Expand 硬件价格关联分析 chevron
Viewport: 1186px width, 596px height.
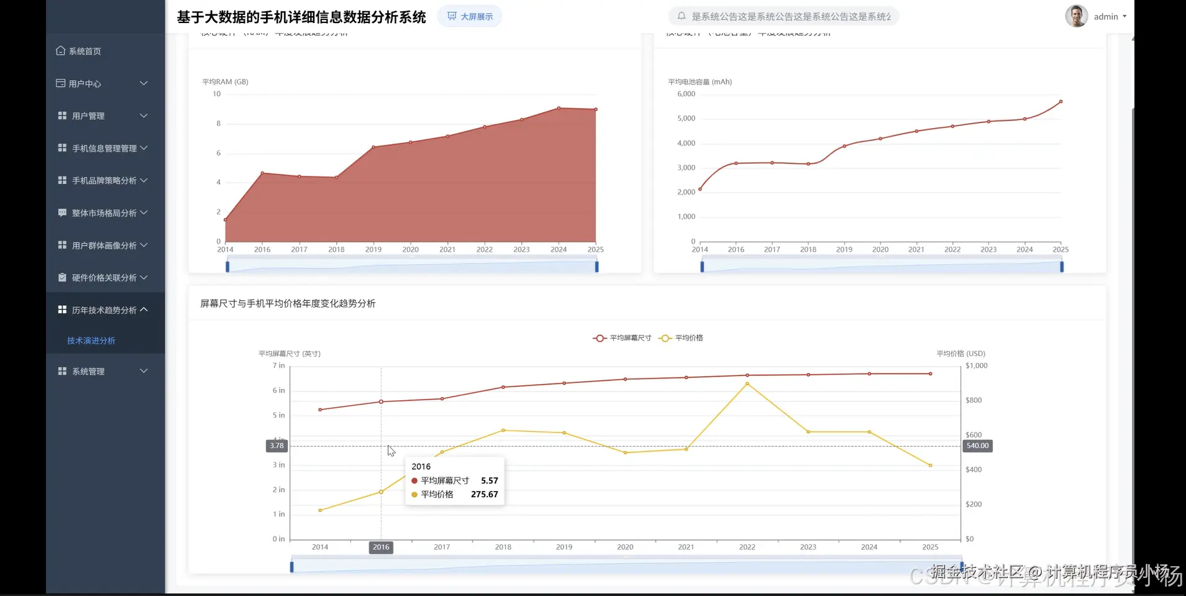144,277
